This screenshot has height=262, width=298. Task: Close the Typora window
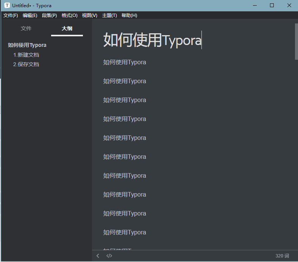(289, 6)
